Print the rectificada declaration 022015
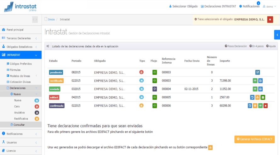This screenshot has width=280, height=155. coord(260,81)
